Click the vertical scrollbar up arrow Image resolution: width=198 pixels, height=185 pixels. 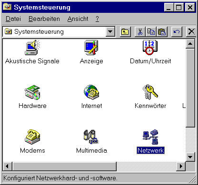click(190, 44)
